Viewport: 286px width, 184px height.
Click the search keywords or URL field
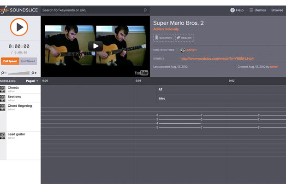pyautogui.click(x=95, y=10)
